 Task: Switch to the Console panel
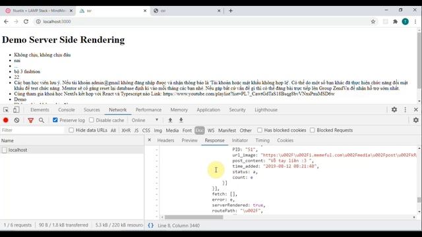coord(67,110)
